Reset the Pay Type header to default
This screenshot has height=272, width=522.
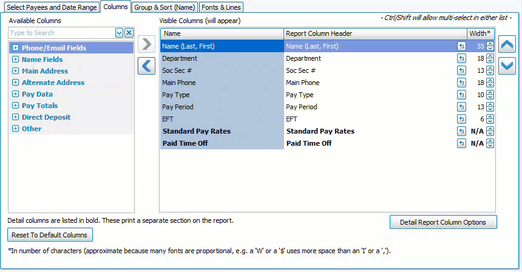point(461,95)
